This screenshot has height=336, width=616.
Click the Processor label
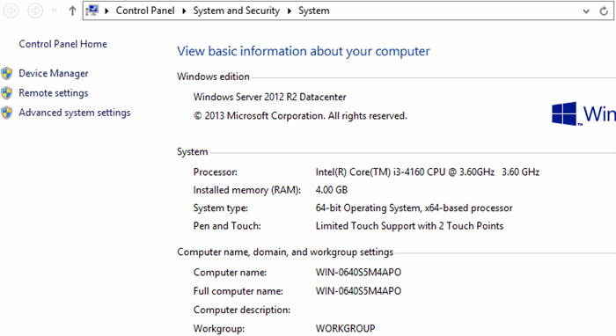216,172
